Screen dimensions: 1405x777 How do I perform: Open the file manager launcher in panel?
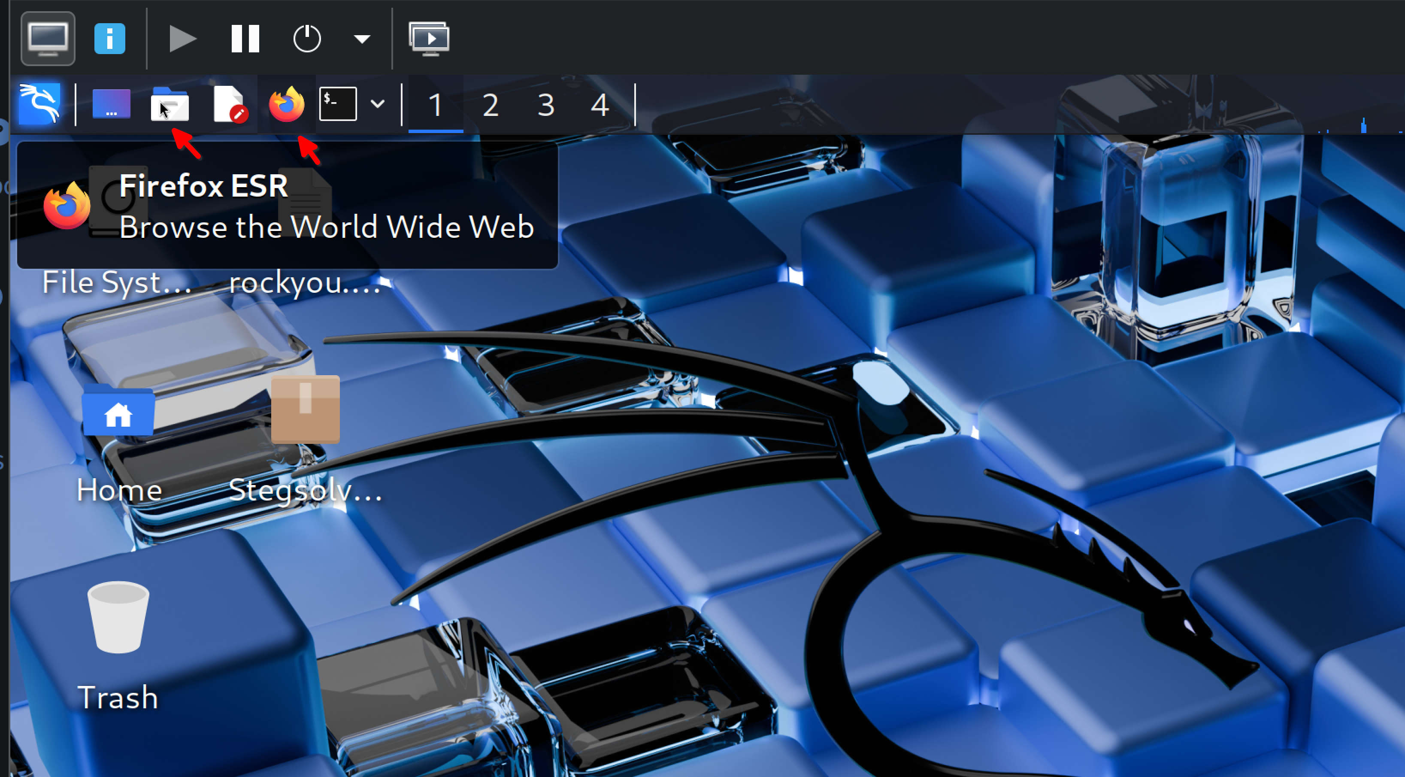pyautogui.click(x=170, y=103)
